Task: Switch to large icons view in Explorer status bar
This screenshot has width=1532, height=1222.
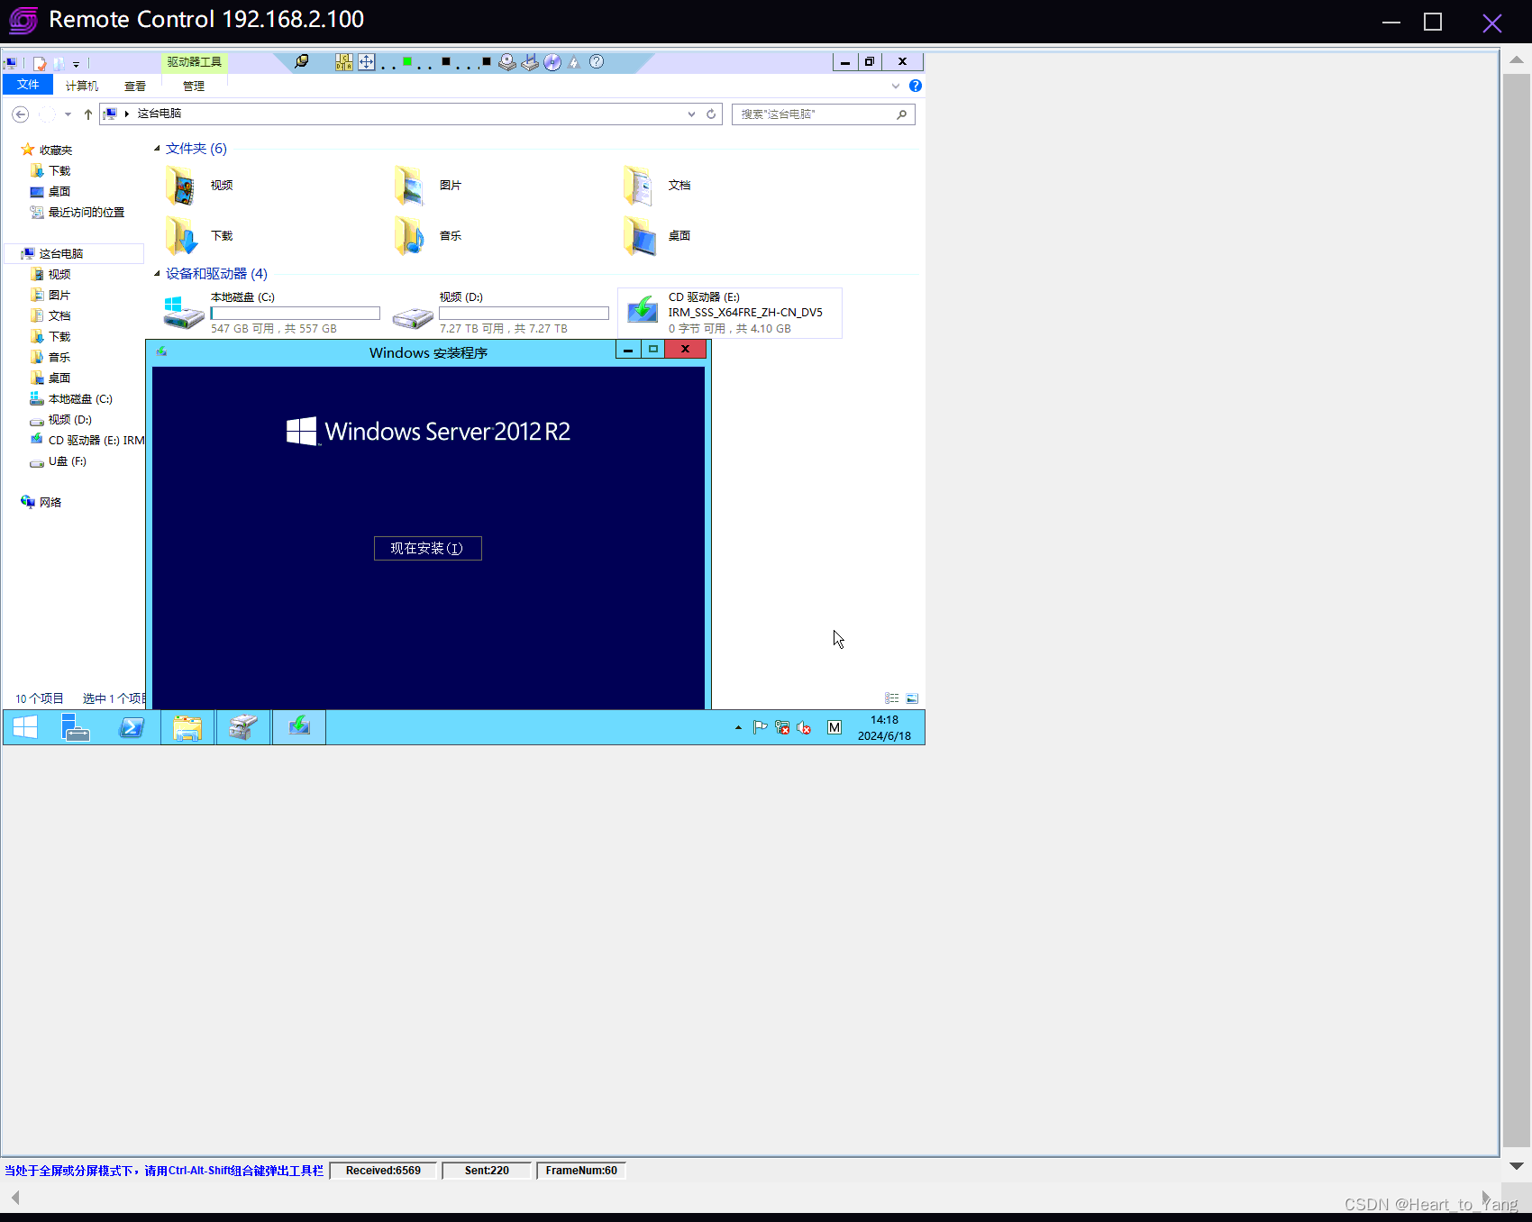Action: (912, 698)
